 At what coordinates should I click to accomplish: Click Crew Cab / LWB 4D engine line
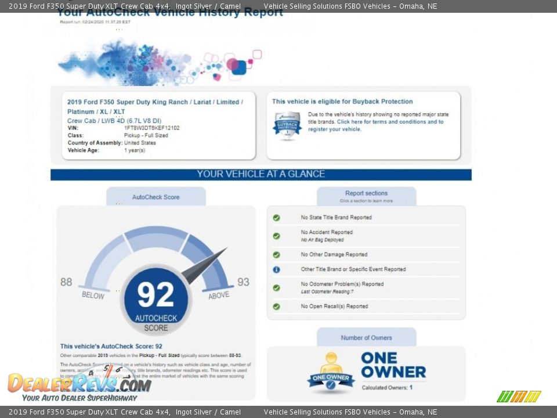pos(114,121)
